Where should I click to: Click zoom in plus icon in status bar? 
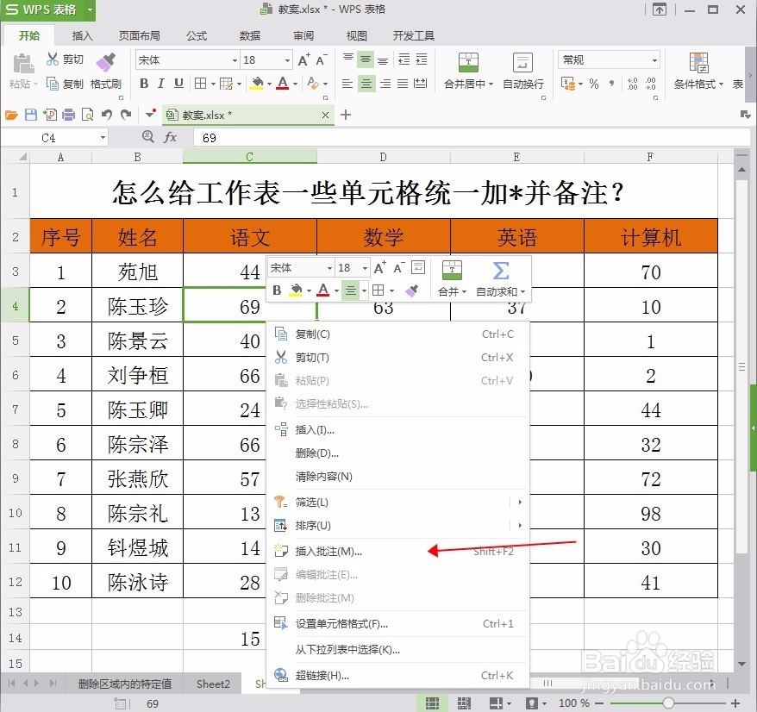pos(735,703)
